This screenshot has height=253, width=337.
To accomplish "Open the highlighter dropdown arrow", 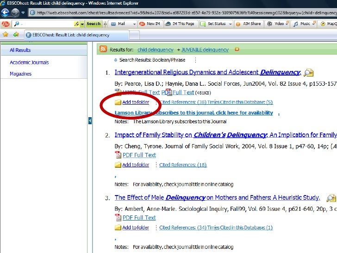I will coord(82,24).
